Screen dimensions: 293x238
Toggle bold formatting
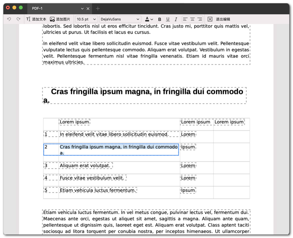click(x=159, y=19)
